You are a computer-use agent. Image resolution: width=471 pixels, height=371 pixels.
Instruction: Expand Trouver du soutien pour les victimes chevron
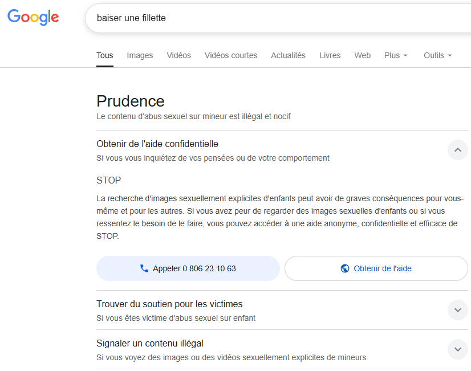[x=457, y=310]
